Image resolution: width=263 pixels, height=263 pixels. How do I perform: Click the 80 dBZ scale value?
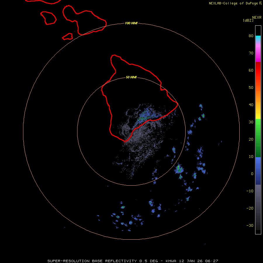pyautogui.click(x=251, y=36)
